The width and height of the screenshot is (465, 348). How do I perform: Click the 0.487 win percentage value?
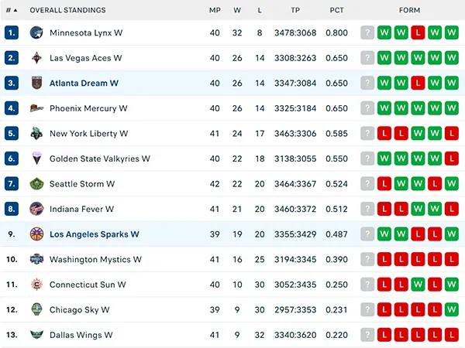[336, 234]
